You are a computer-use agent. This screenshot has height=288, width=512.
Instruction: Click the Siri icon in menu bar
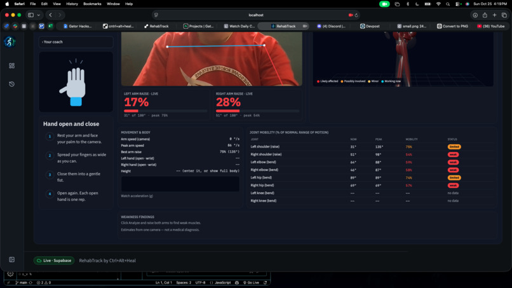click(x=468, y=4)
